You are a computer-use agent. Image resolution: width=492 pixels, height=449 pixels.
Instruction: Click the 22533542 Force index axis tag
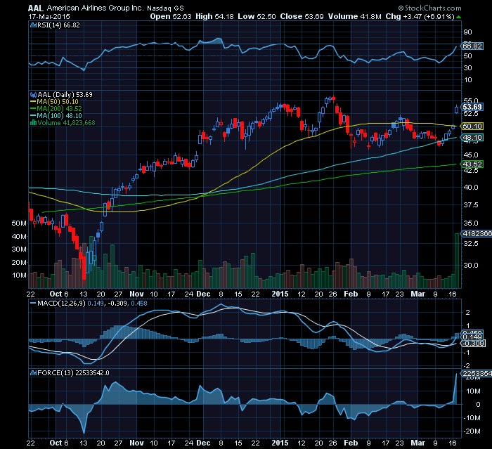tap(476, 373)
